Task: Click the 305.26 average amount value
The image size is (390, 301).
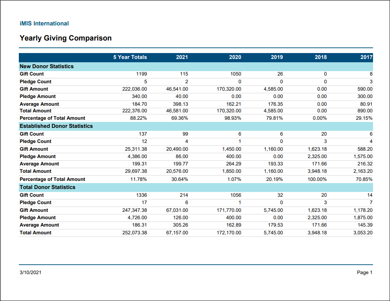Action: pyautogui.click(x=180, y=225)
